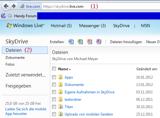Image resolution: width=160 pixels, height=118 pixels.
Task: Select Fotos in the left sidebar
Action: pos(10,64)
